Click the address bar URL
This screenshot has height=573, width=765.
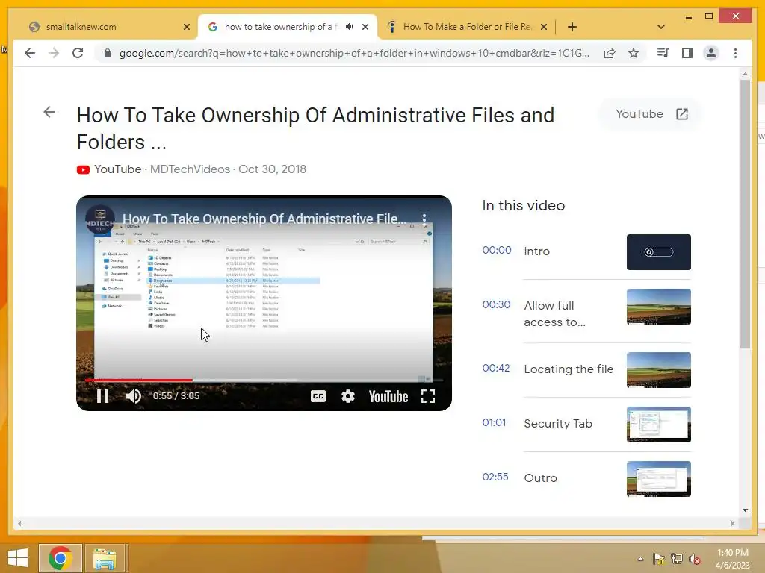click(353, 53)
